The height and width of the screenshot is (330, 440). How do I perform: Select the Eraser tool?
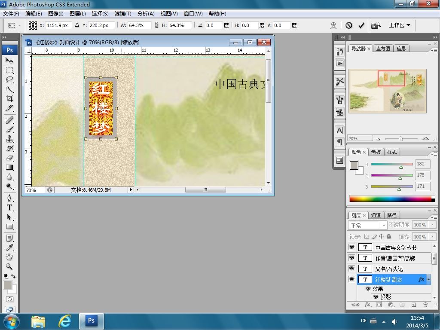(x=9, y=158)
